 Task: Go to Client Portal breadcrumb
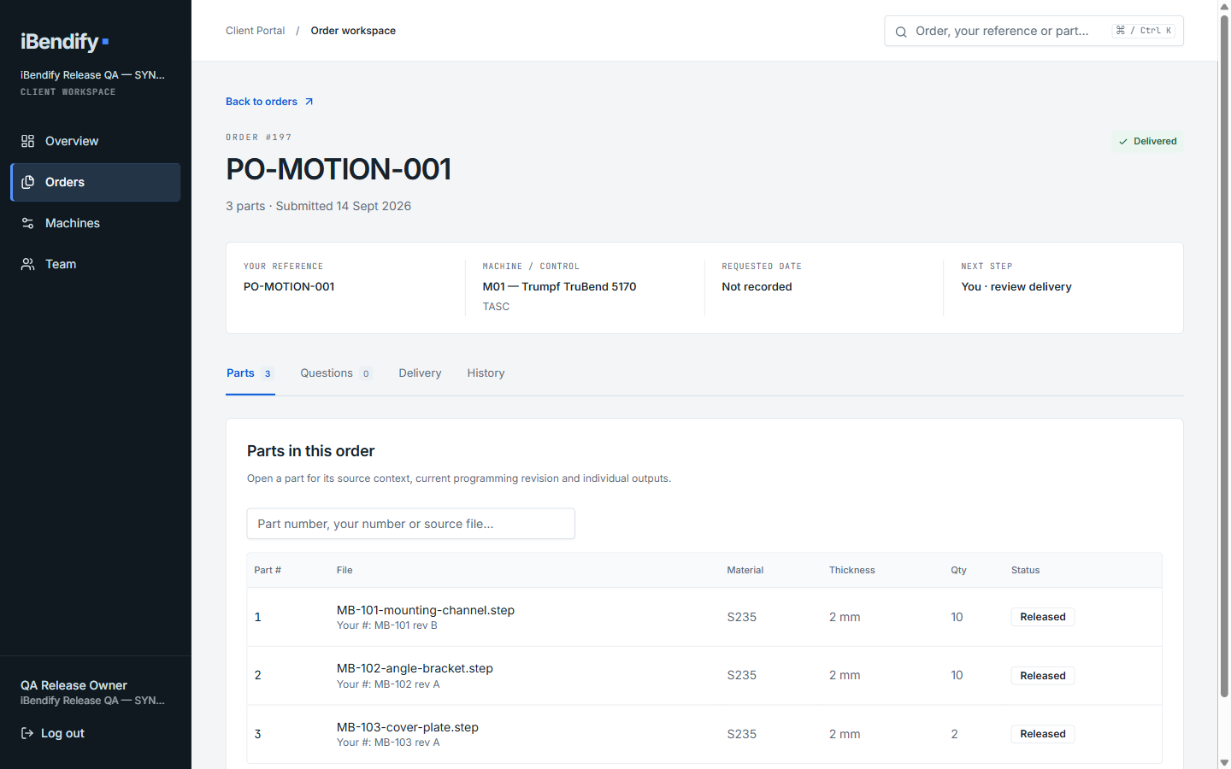click(x=255, y=31)
